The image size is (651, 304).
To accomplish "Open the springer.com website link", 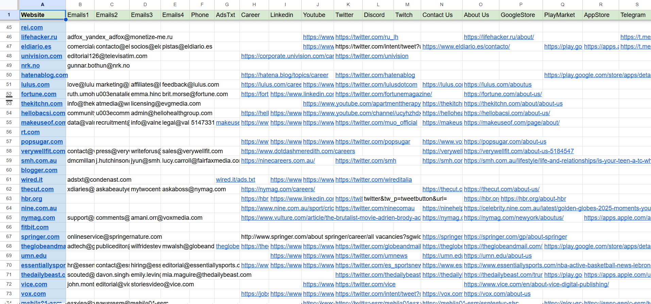I will click(40, 237).
